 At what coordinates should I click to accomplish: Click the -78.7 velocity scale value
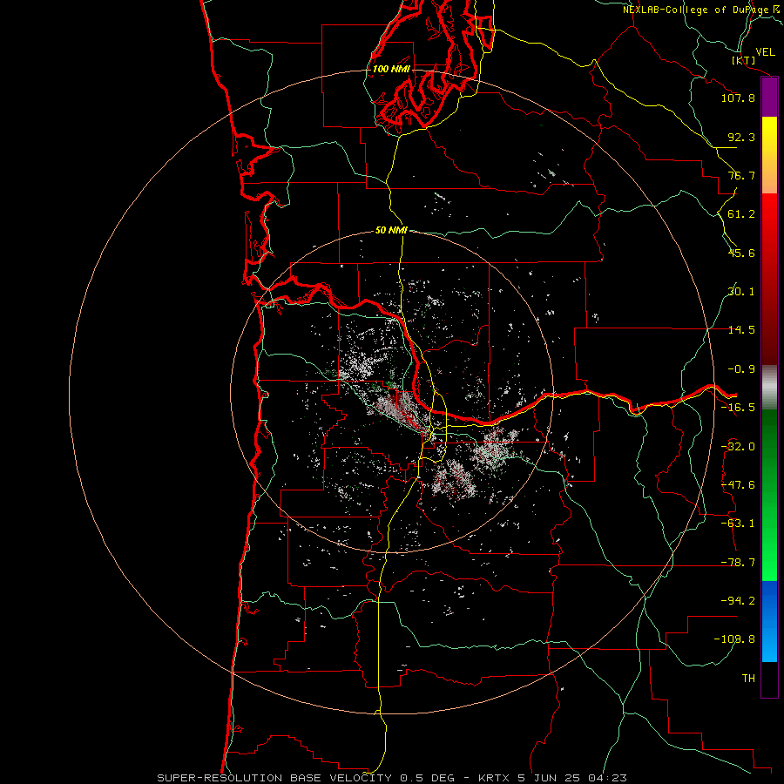pos(738,563)
